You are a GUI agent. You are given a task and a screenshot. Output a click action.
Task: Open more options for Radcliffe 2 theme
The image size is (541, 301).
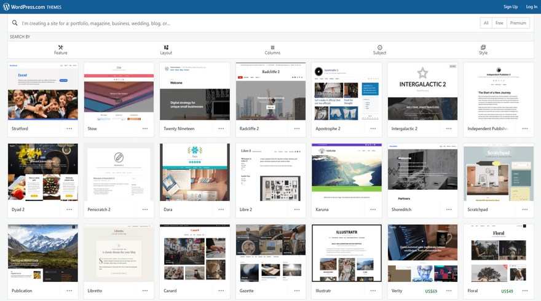tap(297, 128)
